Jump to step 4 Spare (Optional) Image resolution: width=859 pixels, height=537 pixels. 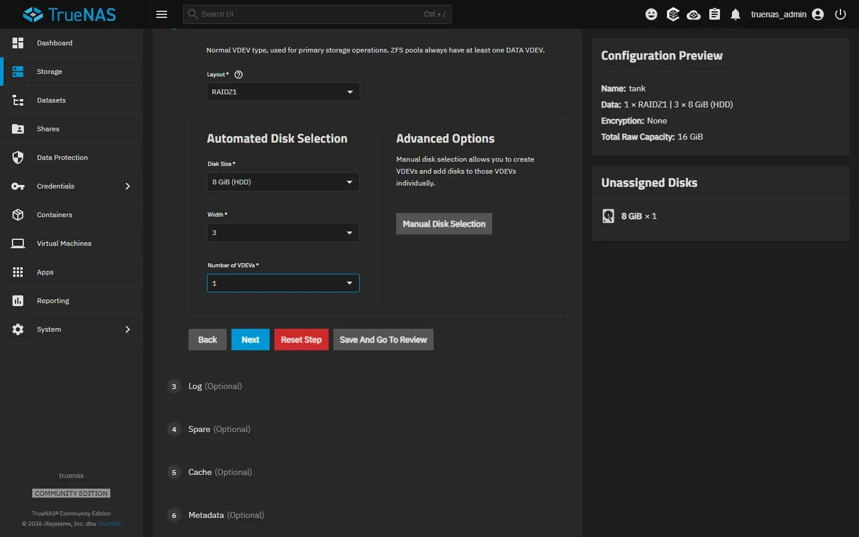[210, 430]
